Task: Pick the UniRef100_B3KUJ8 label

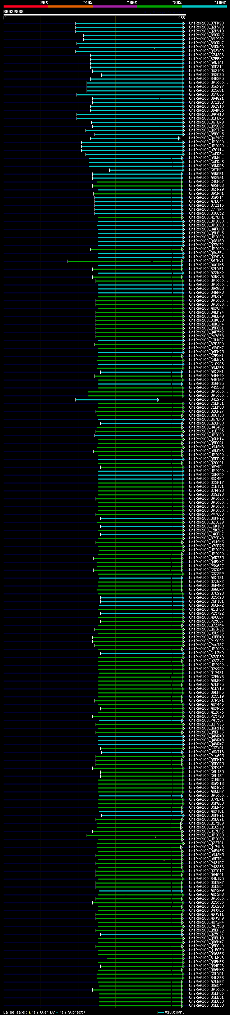Action: (206, 320)
